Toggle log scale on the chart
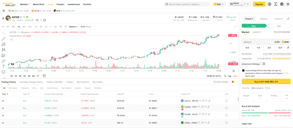 [x=229, y=76]
